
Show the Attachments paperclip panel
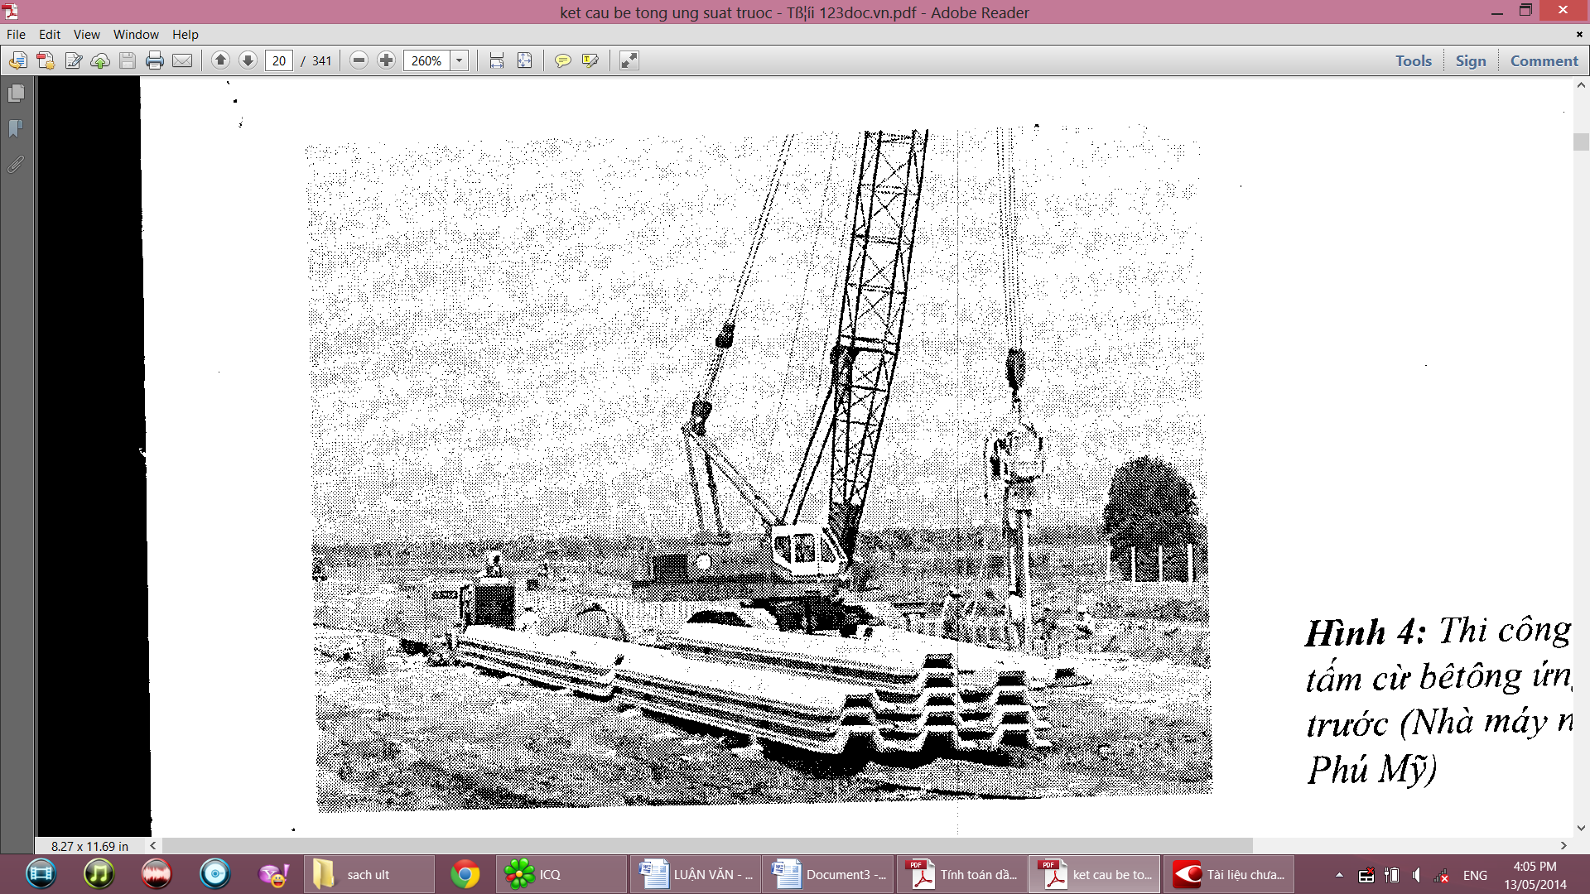coord(16,164)
